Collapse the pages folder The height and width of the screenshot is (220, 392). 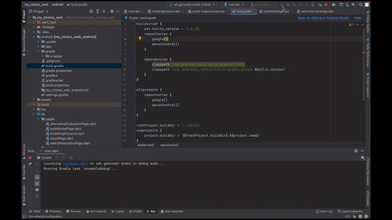(x=38, y=119)
